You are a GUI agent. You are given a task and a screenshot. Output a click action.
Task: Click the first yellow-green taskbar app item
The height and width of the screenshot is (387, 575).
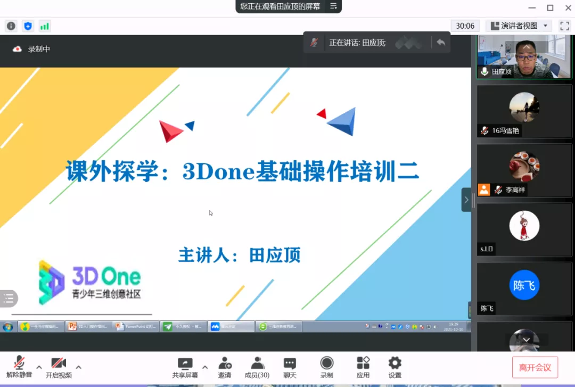pos(41,326)
